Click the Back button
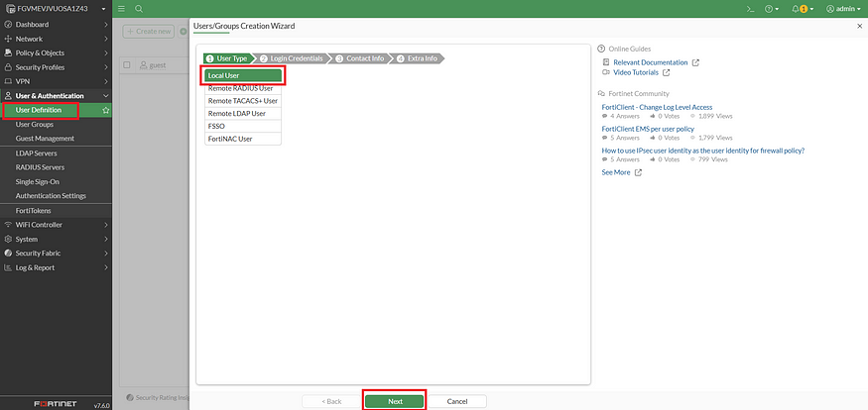868x410 pixels. tap(331, 402)
